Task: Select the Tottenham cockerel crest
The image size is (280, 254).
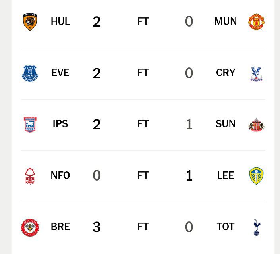Action: (x=257, y=227)
